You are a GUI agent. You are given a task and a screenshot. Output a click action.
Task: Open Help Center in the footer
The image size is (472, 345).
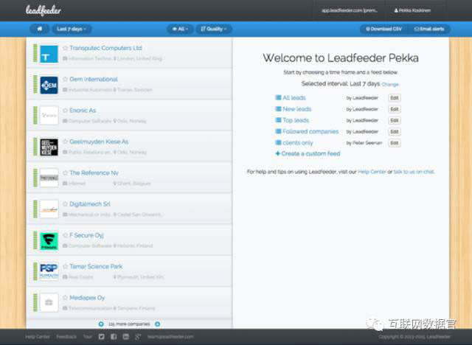[38, 336]
